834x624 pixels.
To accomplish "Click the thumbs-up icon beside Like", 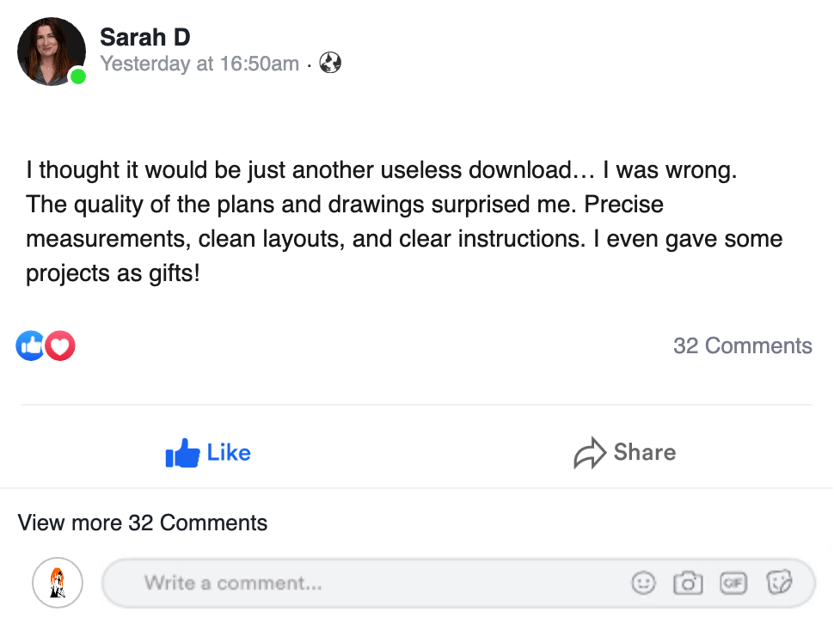I will (182, 453).
